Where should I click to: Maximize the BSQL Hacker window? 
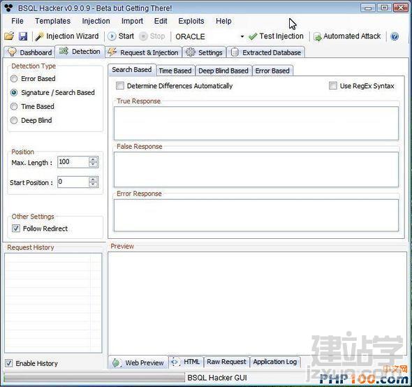[x=384, y=8]
